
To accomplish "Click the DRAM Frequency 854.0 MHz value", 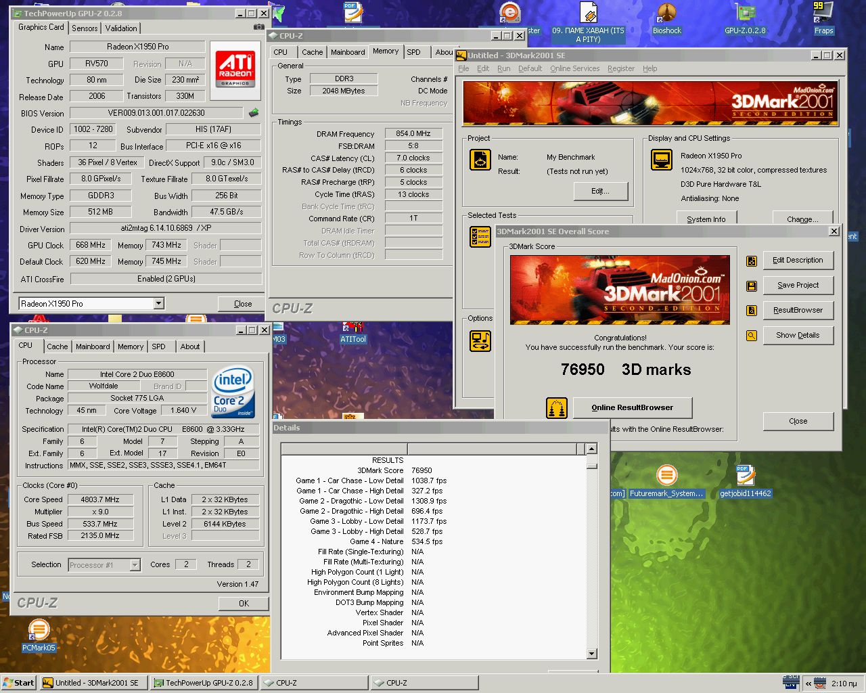I will click(x=413, y=133).
